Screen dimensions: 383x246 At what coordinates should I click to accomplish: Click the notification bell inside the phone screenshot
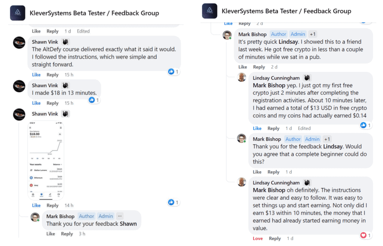61,127
